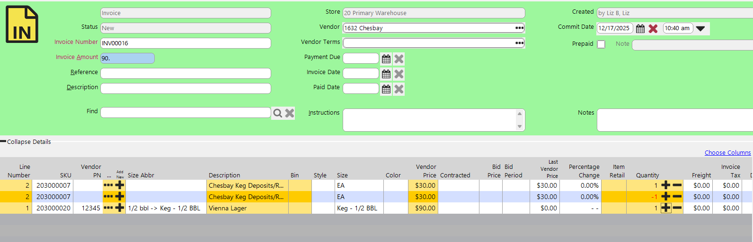Viewport: 753px width, 242px height.
Task: Open the Vendor Terms lookup ellipsis
Action: (x=519, y=43)
